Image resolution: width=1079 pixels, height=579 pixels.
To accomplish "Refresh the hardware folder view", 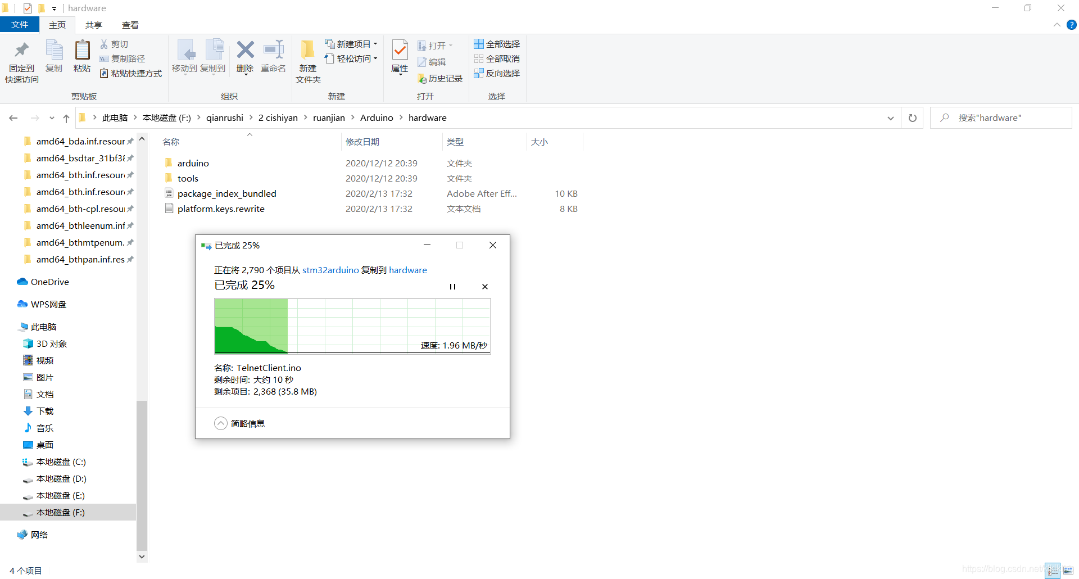I will coord(913,118).
